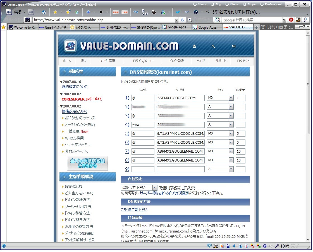Viewport: 313px width, 252px height.
Task: Click the padlock security icon in the status bar
Action: 265,246
